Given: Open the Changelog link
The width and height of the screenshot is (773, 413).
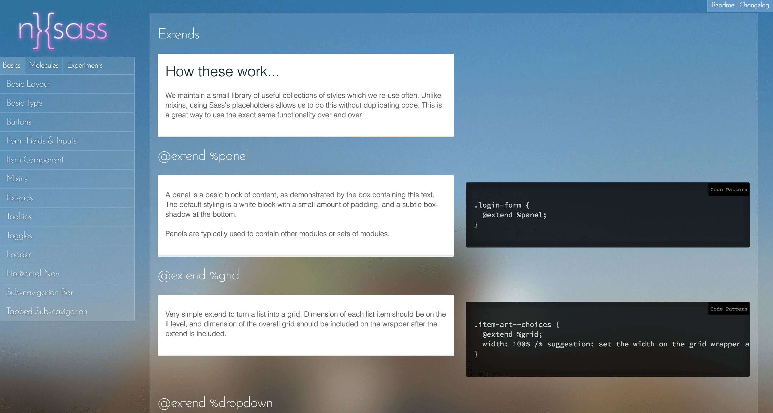Looking at the screenshot, I should 754,5.
